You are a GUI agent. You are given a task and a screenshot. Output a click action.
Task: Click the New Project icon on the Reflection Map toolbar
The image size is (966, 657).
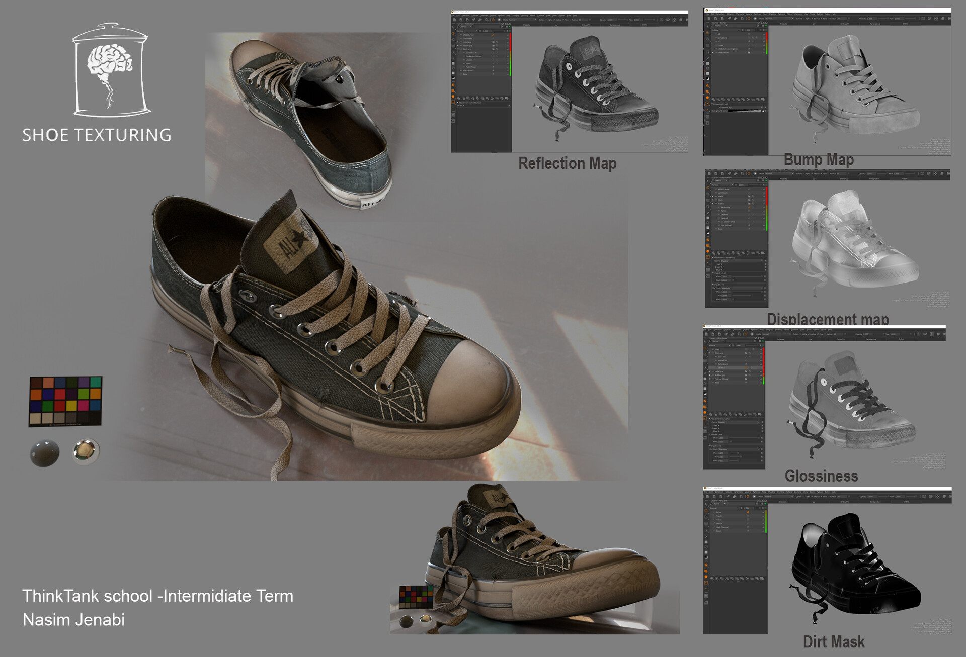click(455, 20)
